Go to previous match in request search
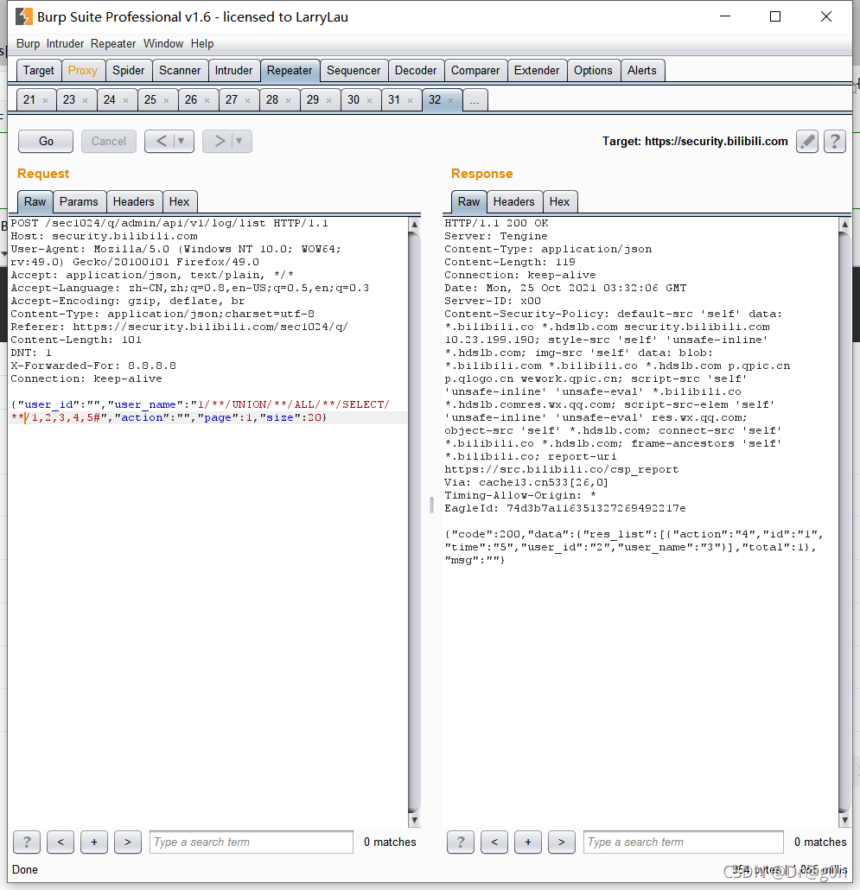 [x=61, y=842]
